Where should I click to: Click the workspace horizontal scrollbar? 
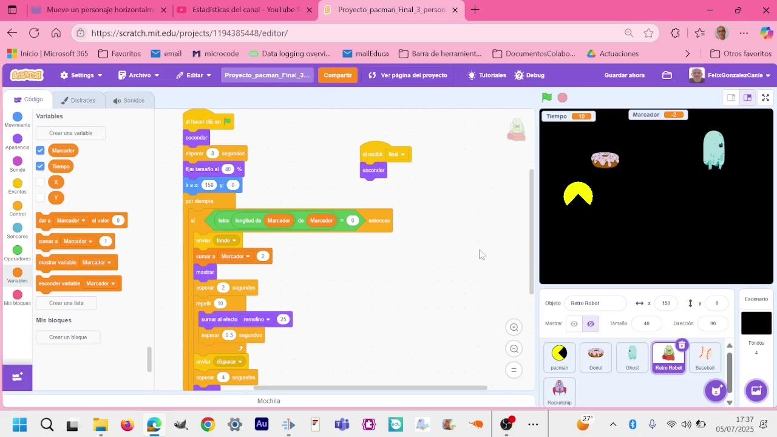point(370,388)
